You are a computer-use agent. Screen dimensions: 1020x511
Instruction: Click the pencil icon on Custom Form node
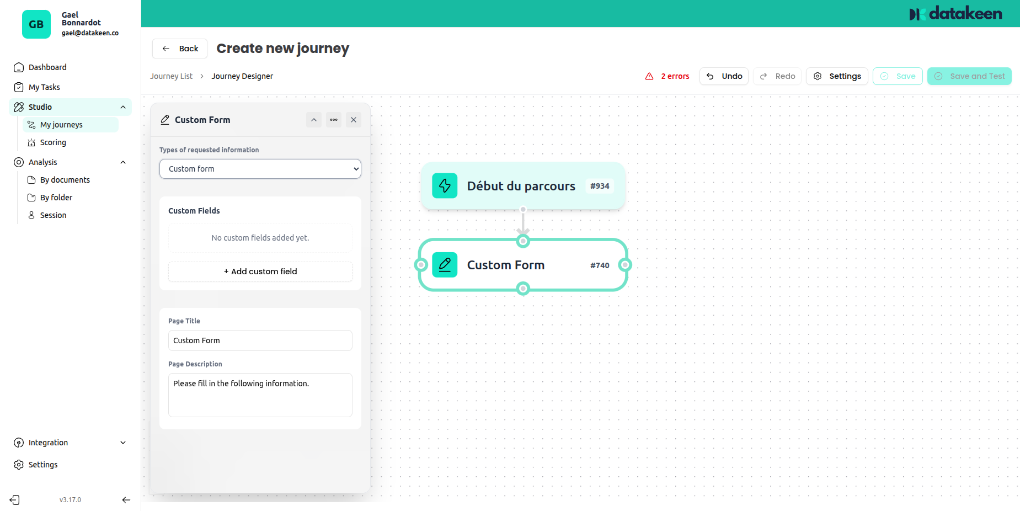pyautogui.click(x=445, y=265)
